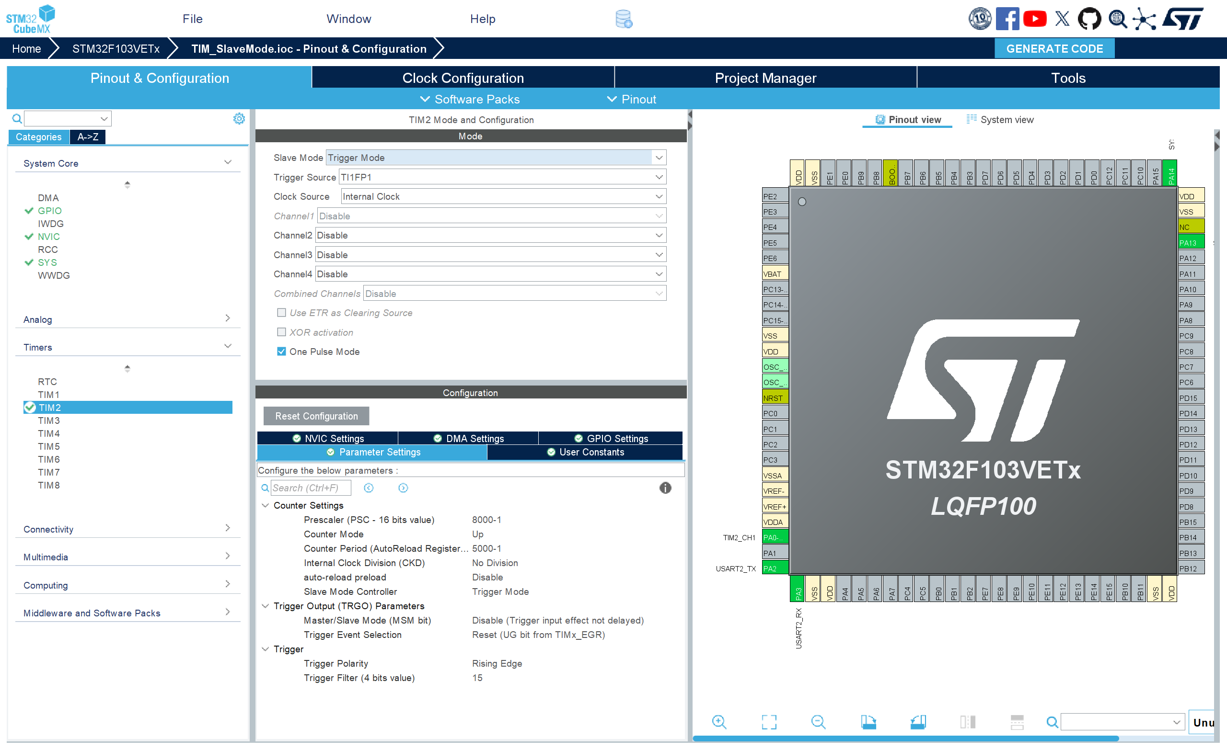Viewport: 1227px width, 750px height.
Task: Click the YouTube icon in header
Action: [x=1035, y=19]
